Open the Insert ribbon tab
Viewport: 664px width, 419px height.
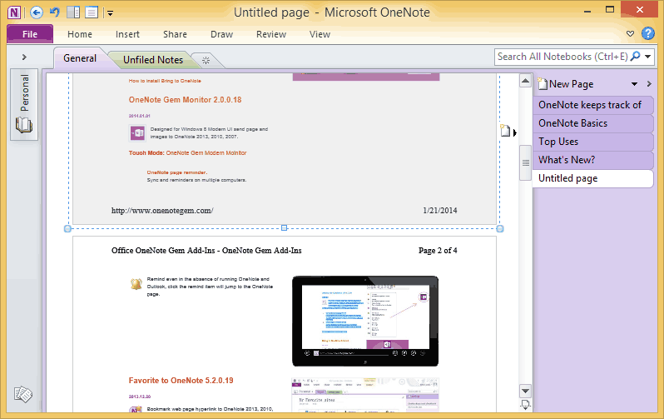[x=127, y=34]
